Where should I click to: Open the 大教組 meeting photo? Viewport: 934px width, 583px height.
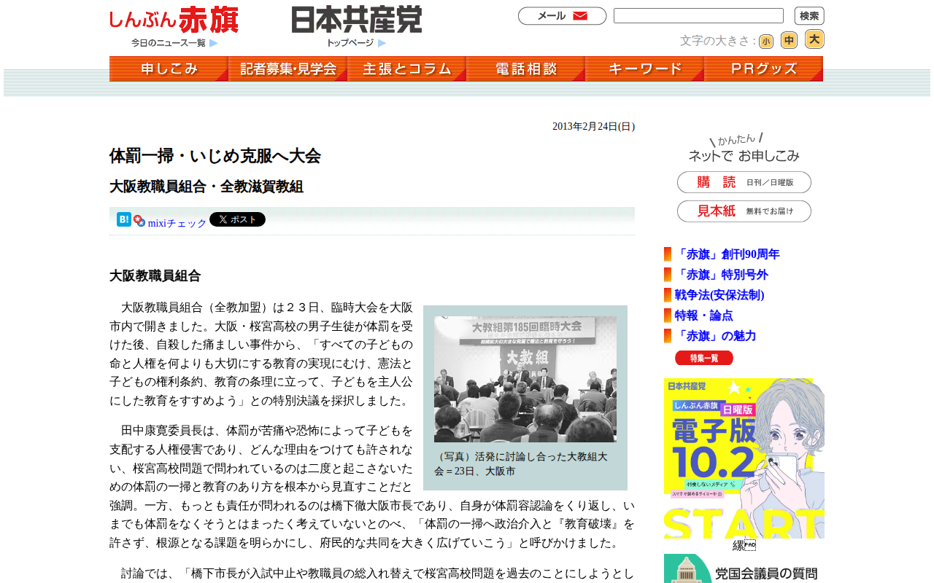525,379
